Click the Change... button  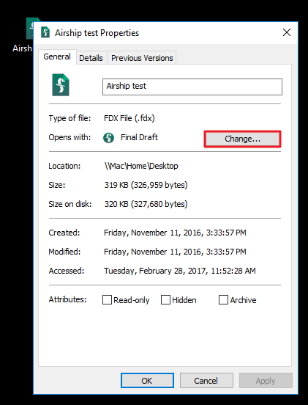click(242, 139)
